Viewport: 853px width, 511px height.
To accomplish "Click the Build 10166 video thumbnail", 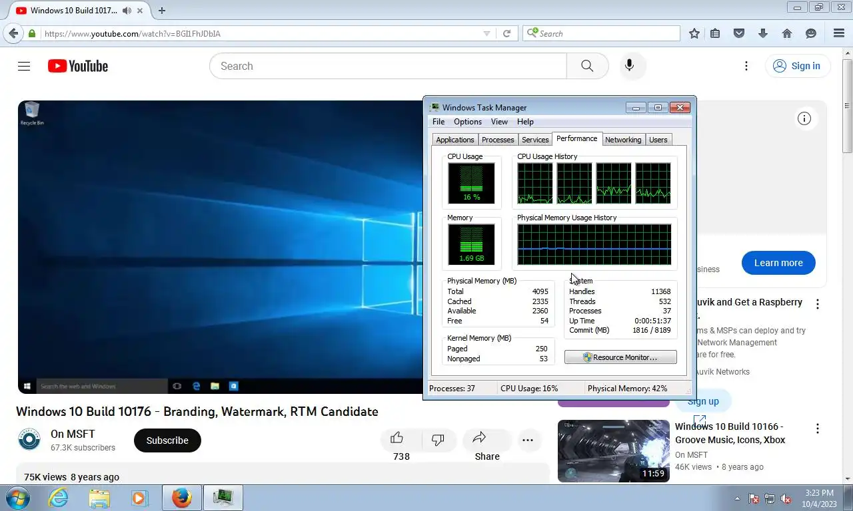I will pos(614,450).
